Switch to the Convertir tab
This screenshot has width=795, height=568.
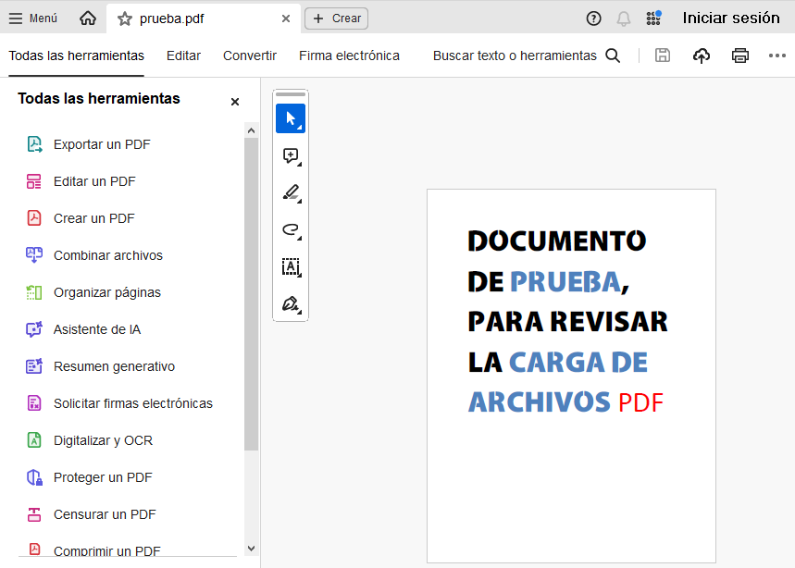click(250, 56)
